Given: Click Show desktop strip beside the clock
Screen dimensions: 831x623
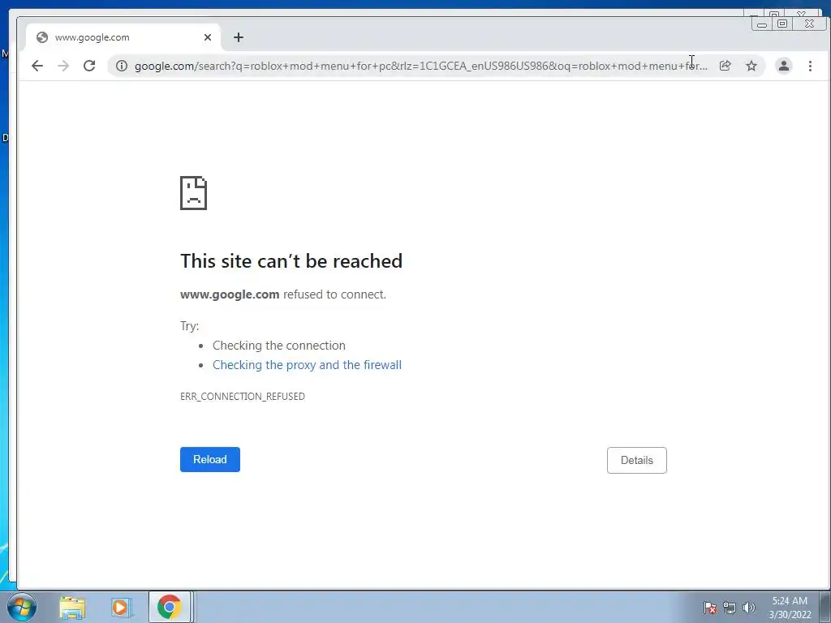Looking at the screenshot, I should pos(825,607).
